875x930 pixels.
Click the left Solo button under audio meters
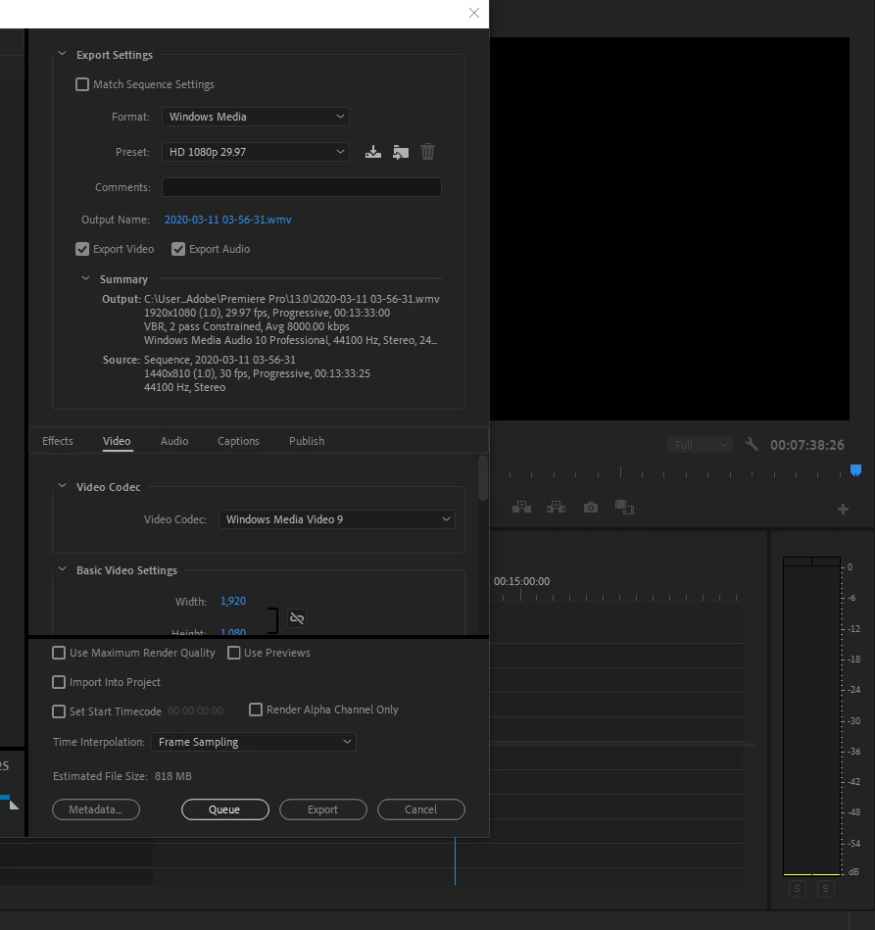(798, 889)
